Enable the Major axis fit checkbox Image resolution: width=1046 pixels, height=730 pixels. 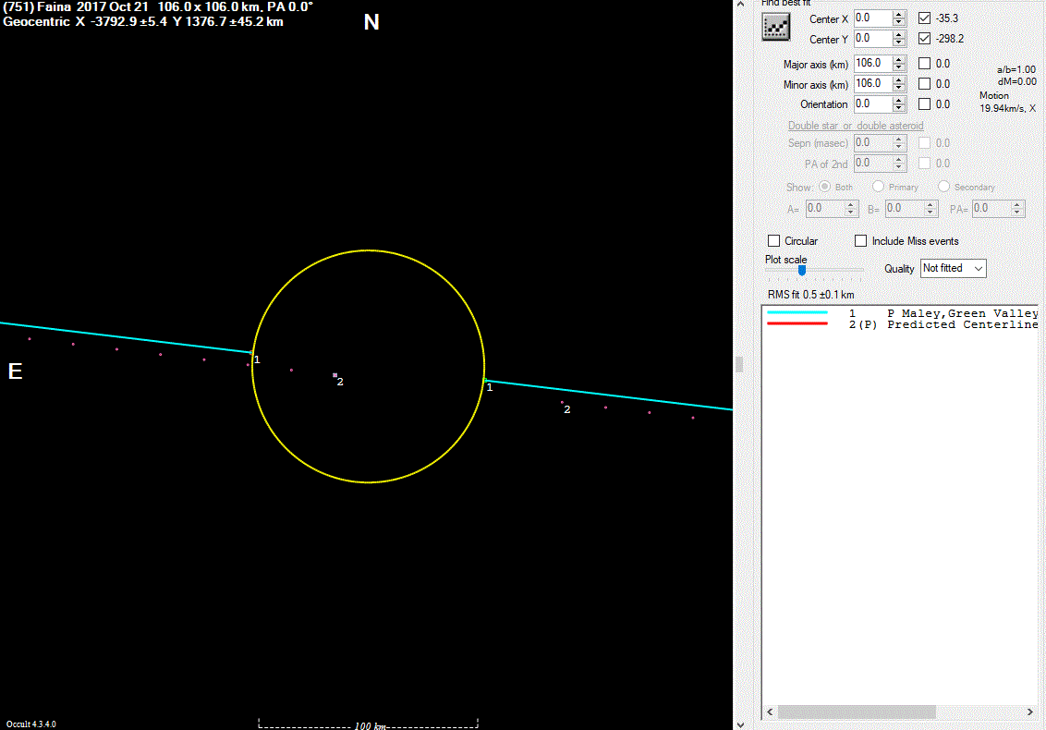pyautogui.click(x=925, y=64)
